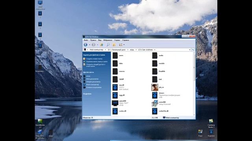Select the gta_sa executable icon

click(x=155, y=87)
